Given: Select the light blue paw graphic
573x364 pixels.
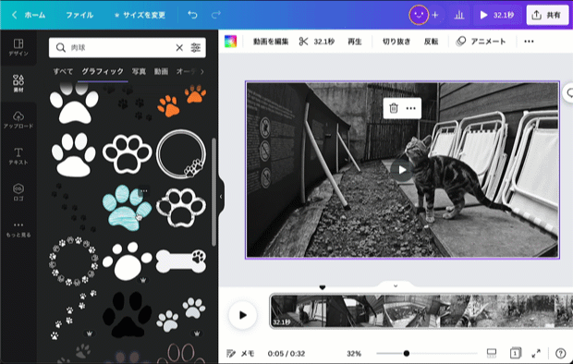Looking at the screenshot, I should [127, 208].
